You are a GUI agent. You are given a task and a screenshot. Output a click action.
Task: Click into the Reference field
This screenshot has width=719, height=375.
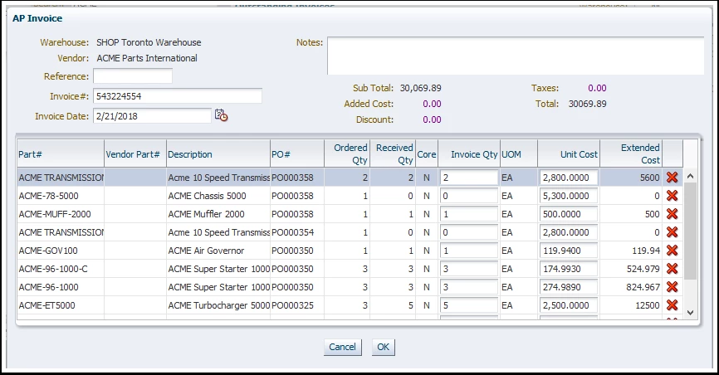tap(133, 76)
